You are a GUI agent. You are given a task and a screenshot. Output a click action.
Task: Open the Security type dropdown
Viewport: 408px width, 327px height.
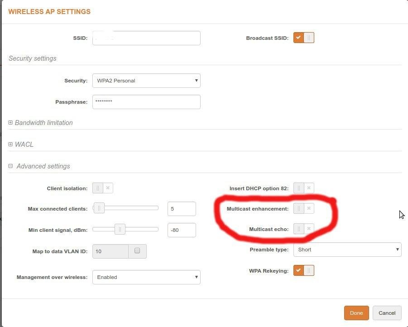click(x=146, y=81)
